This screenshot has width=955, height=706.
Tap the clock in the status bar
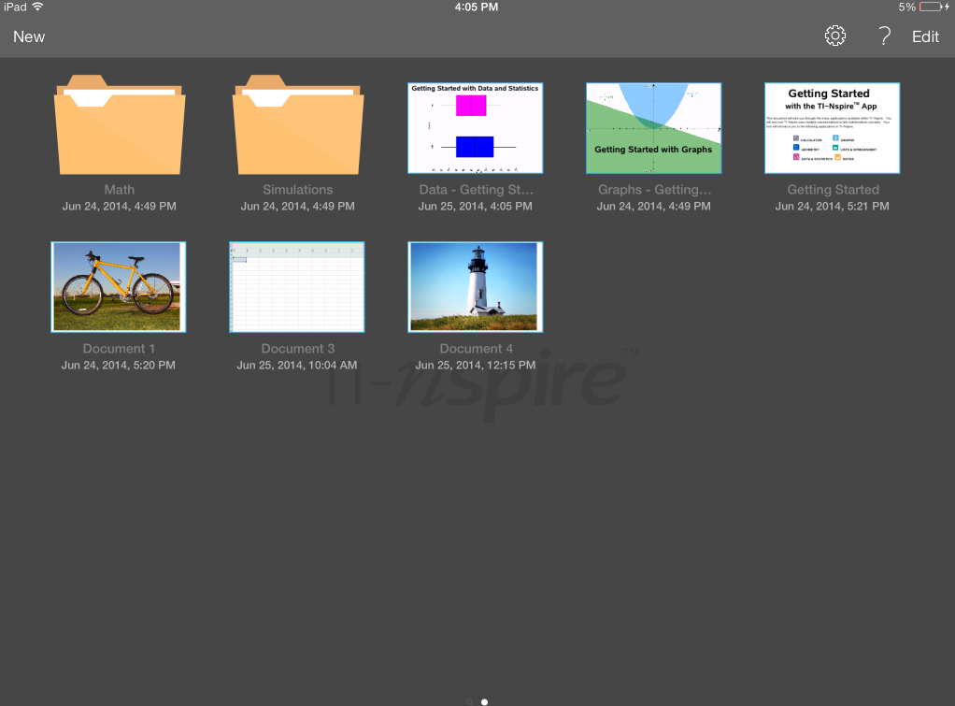[476, 7]
